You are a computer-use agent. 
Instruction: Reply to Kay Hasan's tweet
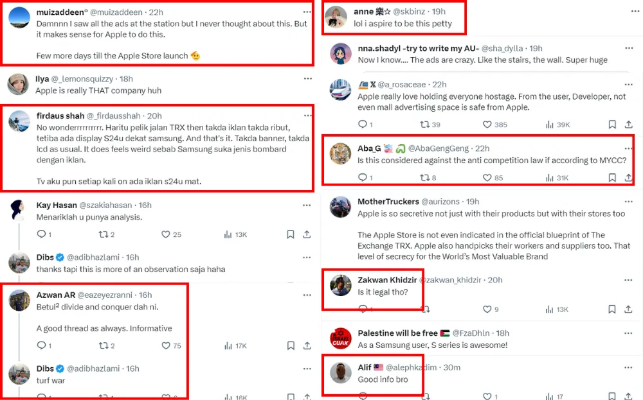click(x=41, y=234)
